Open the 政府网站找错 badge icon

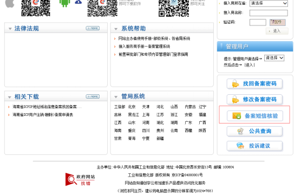[80, 179]
